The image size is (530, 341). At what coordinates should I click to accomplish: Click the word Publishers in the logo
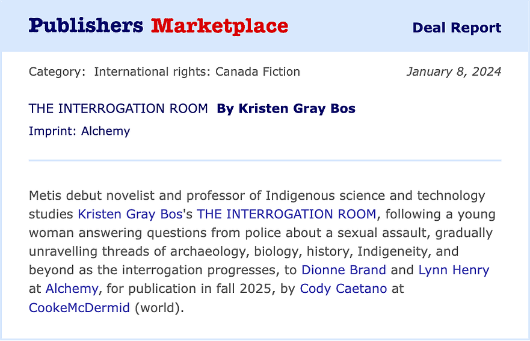coord(86,26)
